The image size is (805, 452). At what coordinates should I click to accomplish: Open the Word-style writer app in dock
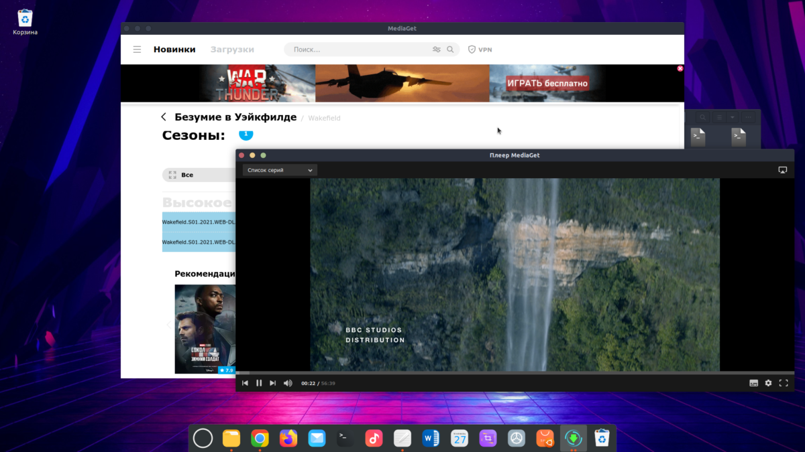(x=431, y=438)
